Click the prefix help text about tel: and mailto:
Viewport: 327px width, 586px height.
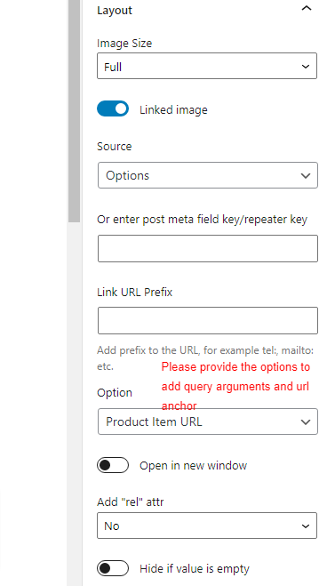pos(205,358)
